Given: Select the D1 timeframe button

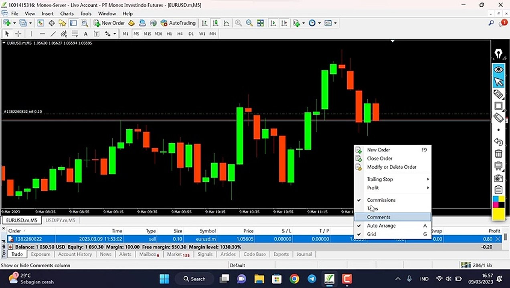Looking at the screenshot, I should (x=191, y=34).
